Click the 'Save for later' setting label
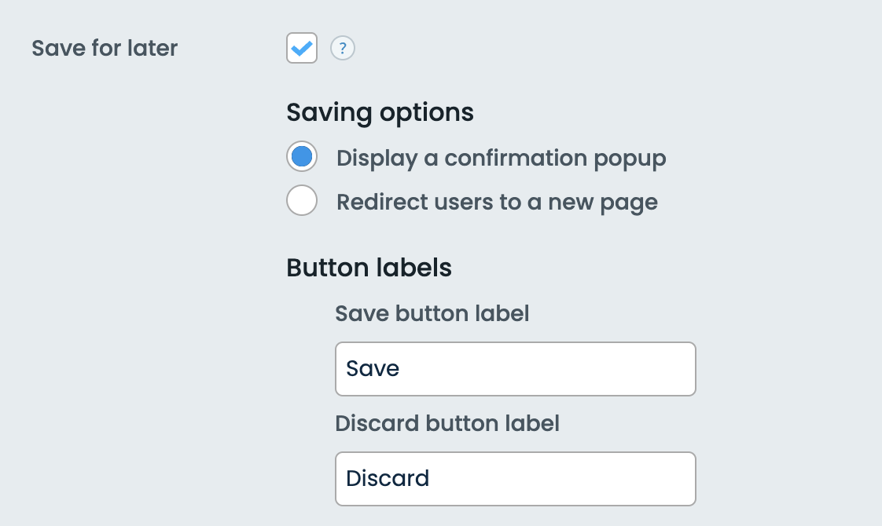The width and height of the screenshot is (882, 526). click(105, 48)
